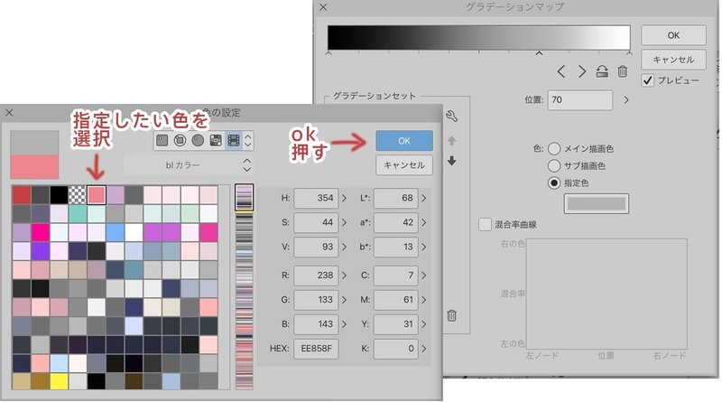Select the film-strip color set icon
722x402 pixels.
[234, 140]
